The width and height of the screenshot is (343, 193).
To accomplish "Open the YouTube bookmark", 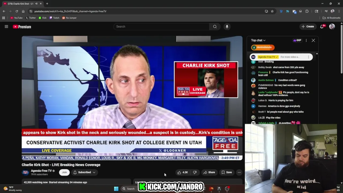I will 17,18.
